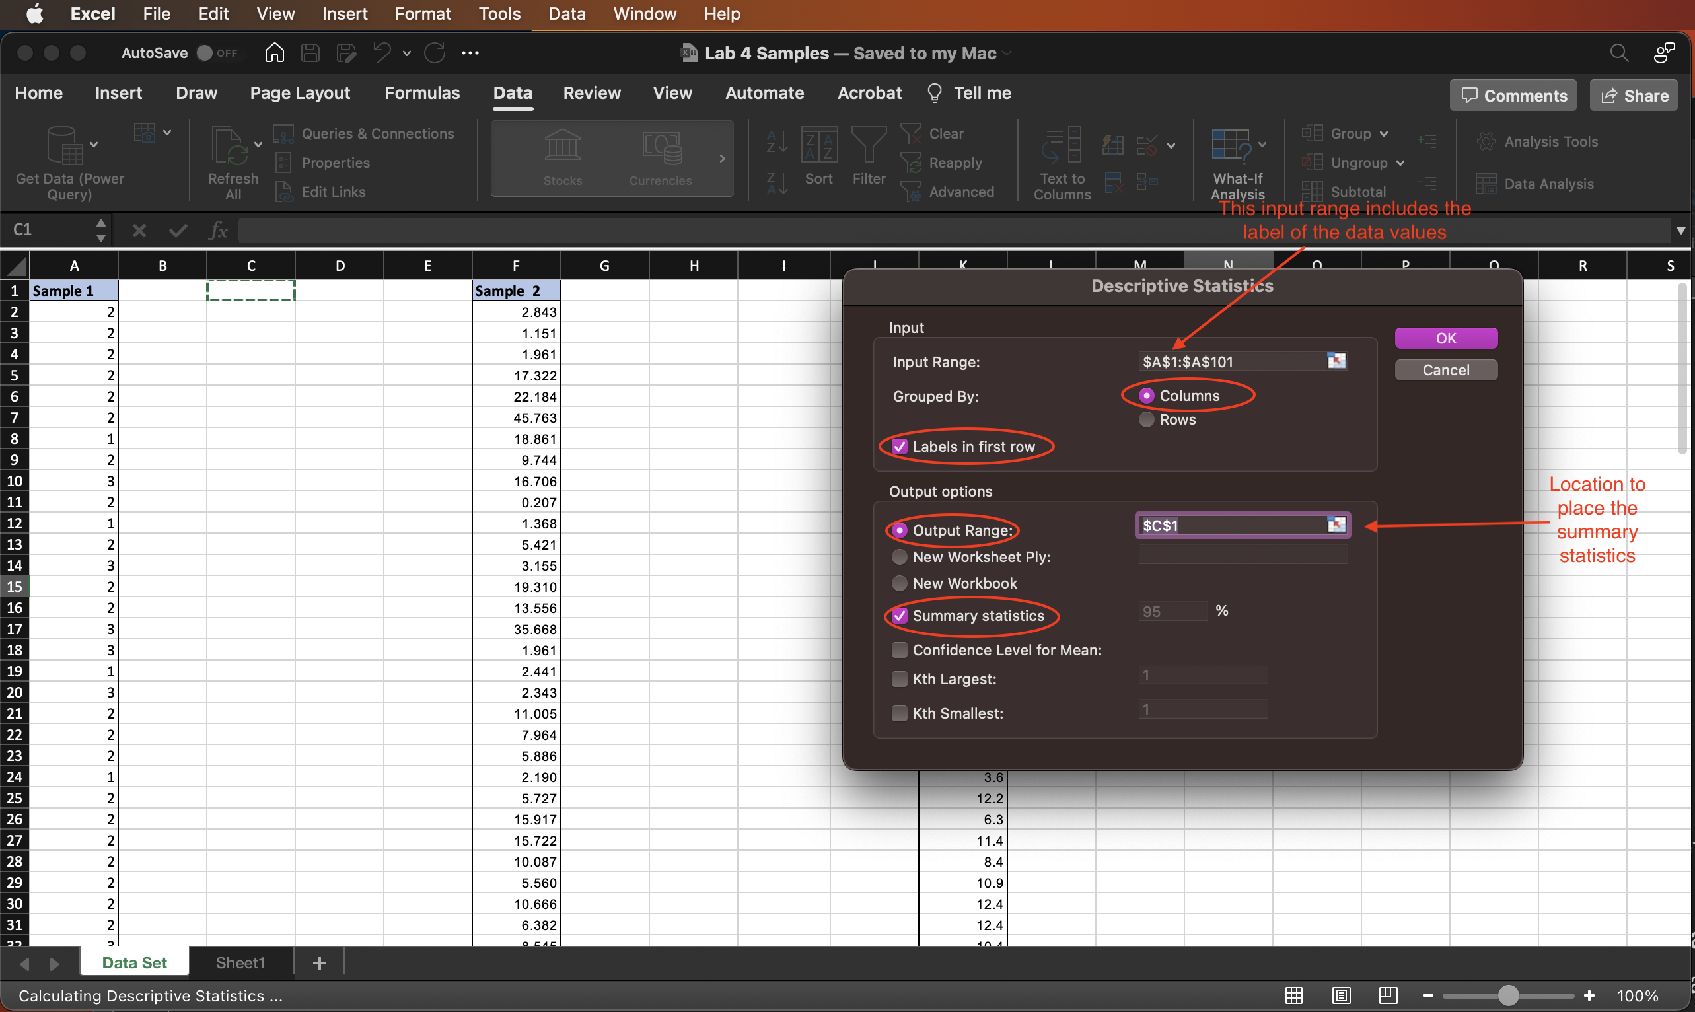
Task: Click the Filter funnel icon
Action: pyautogui.click(x=869, y=145)
